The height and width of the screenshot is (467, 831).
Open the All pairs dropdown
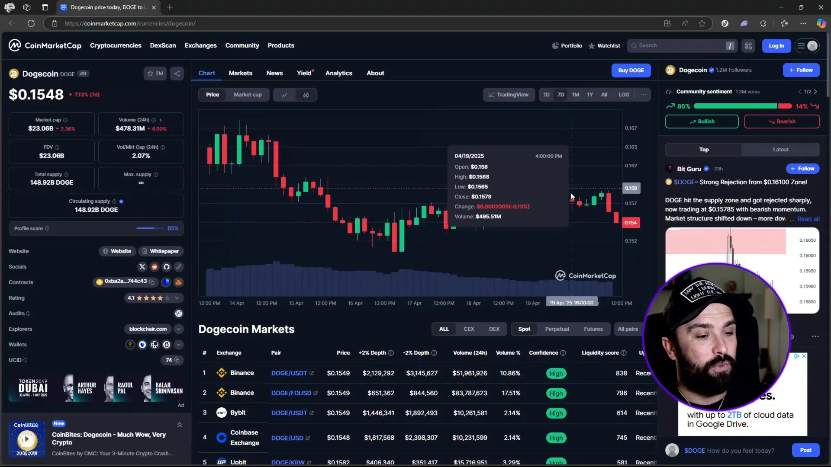click(x=628, y=329)
